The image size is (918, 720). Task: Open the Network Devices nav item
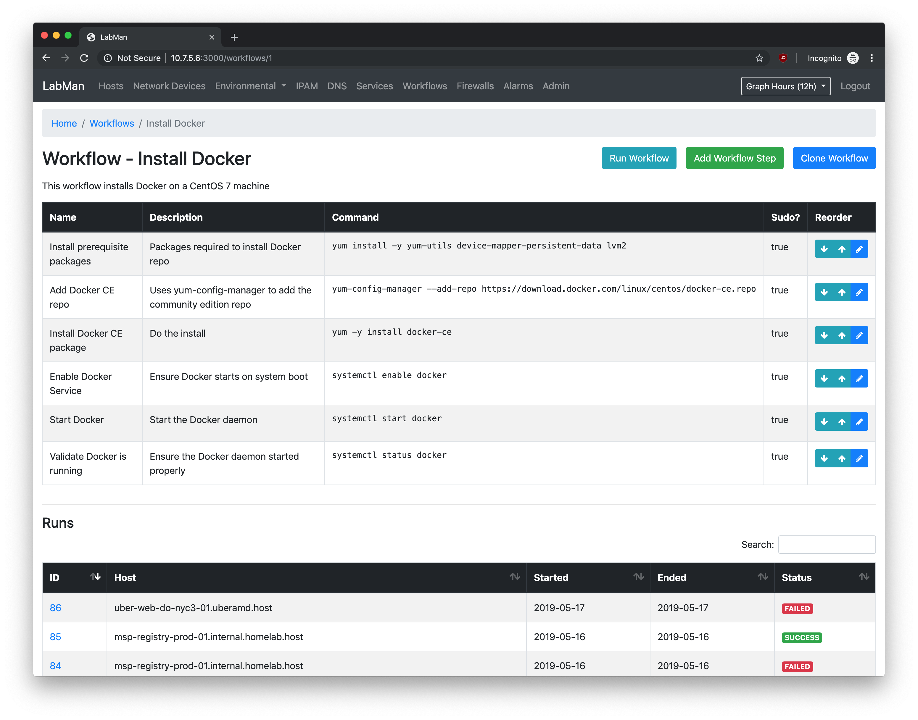(x=169, y=86)
